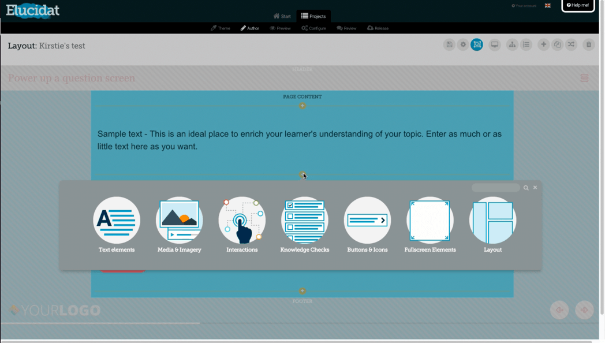Open the layout settings gear
Viewport: 605px width, 343px height.
point(463,45)
